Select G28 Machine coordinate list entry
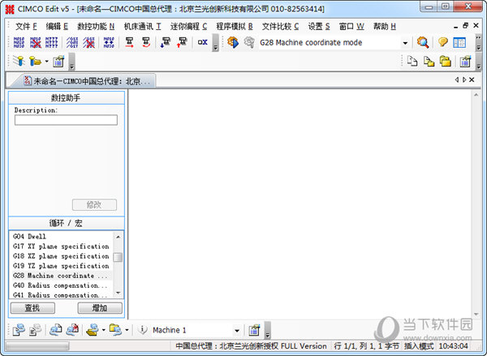The height and width of the screenshot is (356, 487). tap(61, 276)
